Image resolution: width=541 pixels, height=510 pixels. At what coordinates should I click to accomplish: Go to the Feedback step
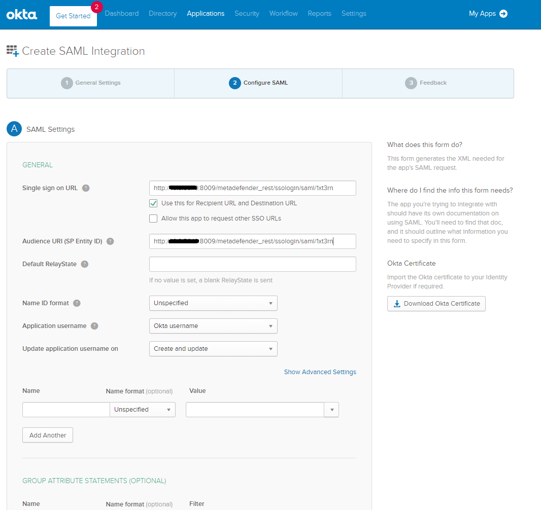point(428,83)
